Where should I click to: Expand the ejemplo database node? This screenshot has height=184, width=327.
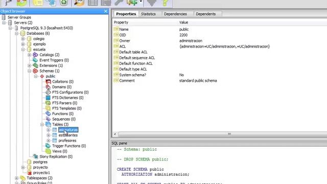click(23, 44)
